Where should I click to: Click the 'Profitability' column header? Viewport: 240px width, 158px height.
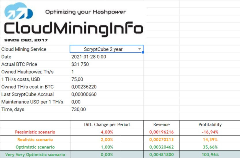point(210,124)
